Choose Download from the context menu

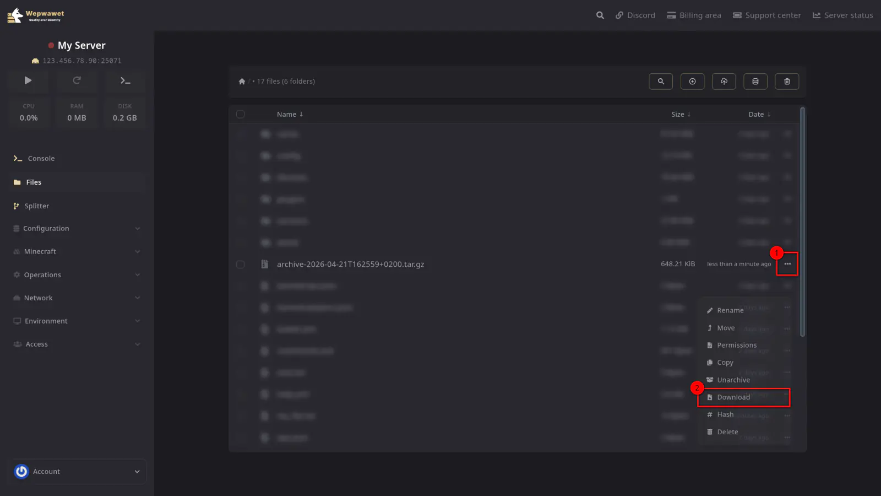tap(733, 397)
